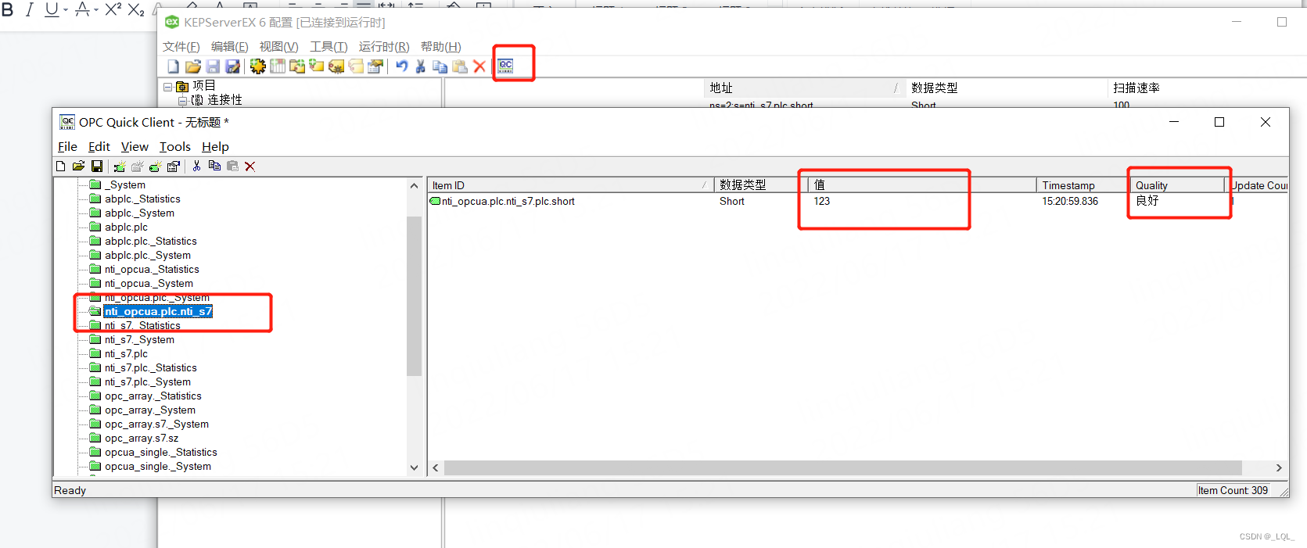Open the View menu in OPC Quick Client

(135, 146)
